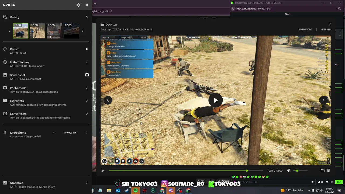This screenshot has width=345, height=194.
Task: Click the 25°C Ensoleillé weather widget
Action: coord(292,190)
